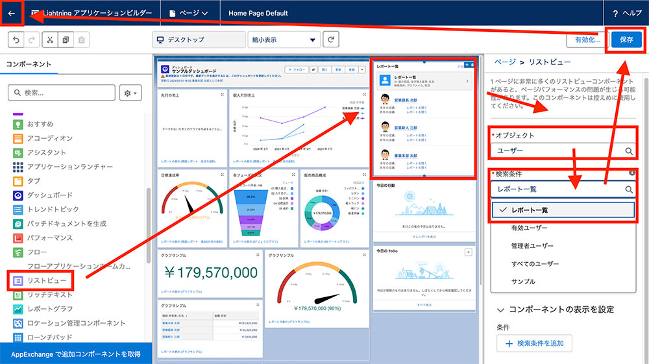Click the 先月の売上 dashboard widget

tap(193, 127)
